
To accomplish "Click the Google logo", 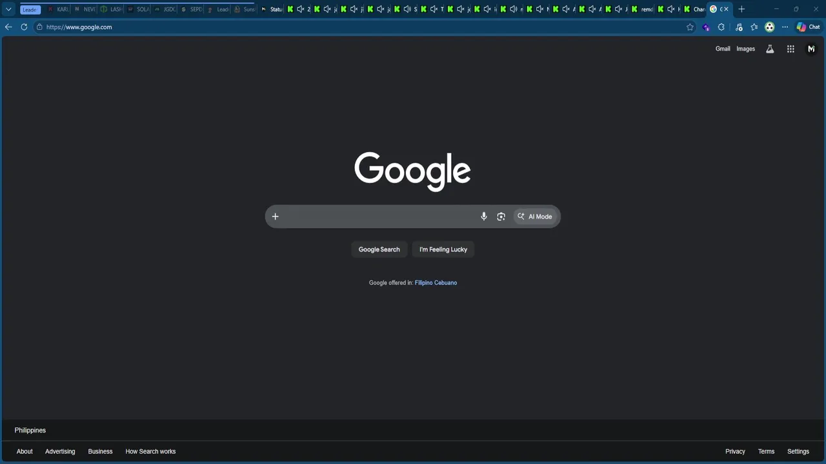I will (412, 171).
